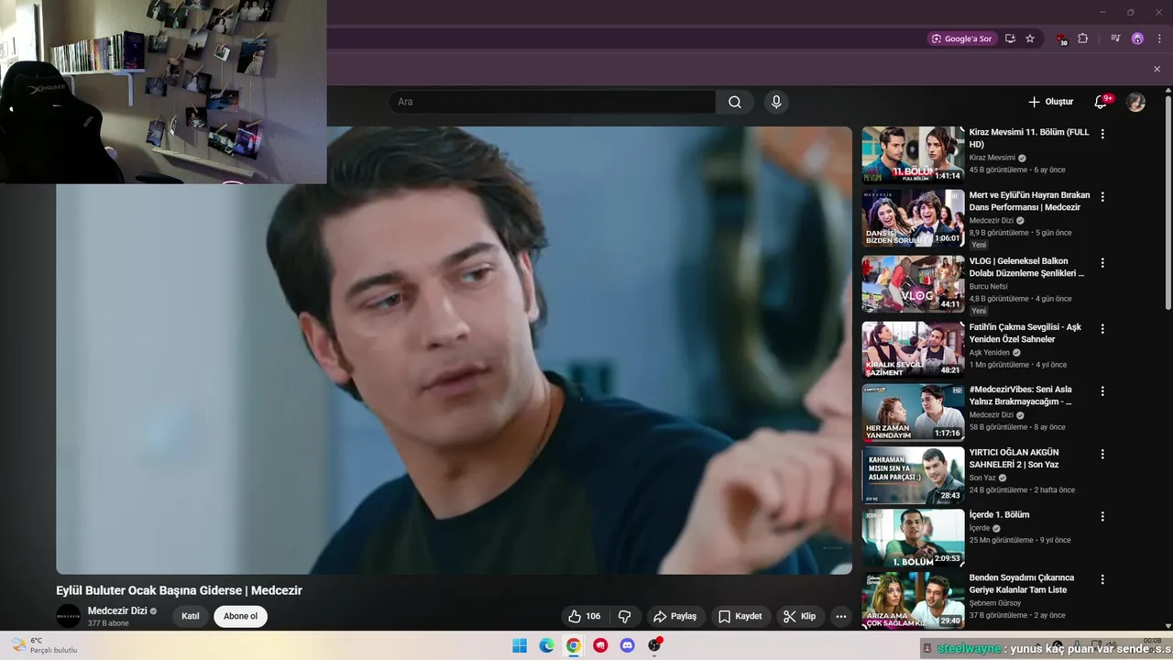This screenshot has height=660, width=1173.
Task: Open the Mert ve Eylül dance performance thumbnail
Action: [913, 218]
